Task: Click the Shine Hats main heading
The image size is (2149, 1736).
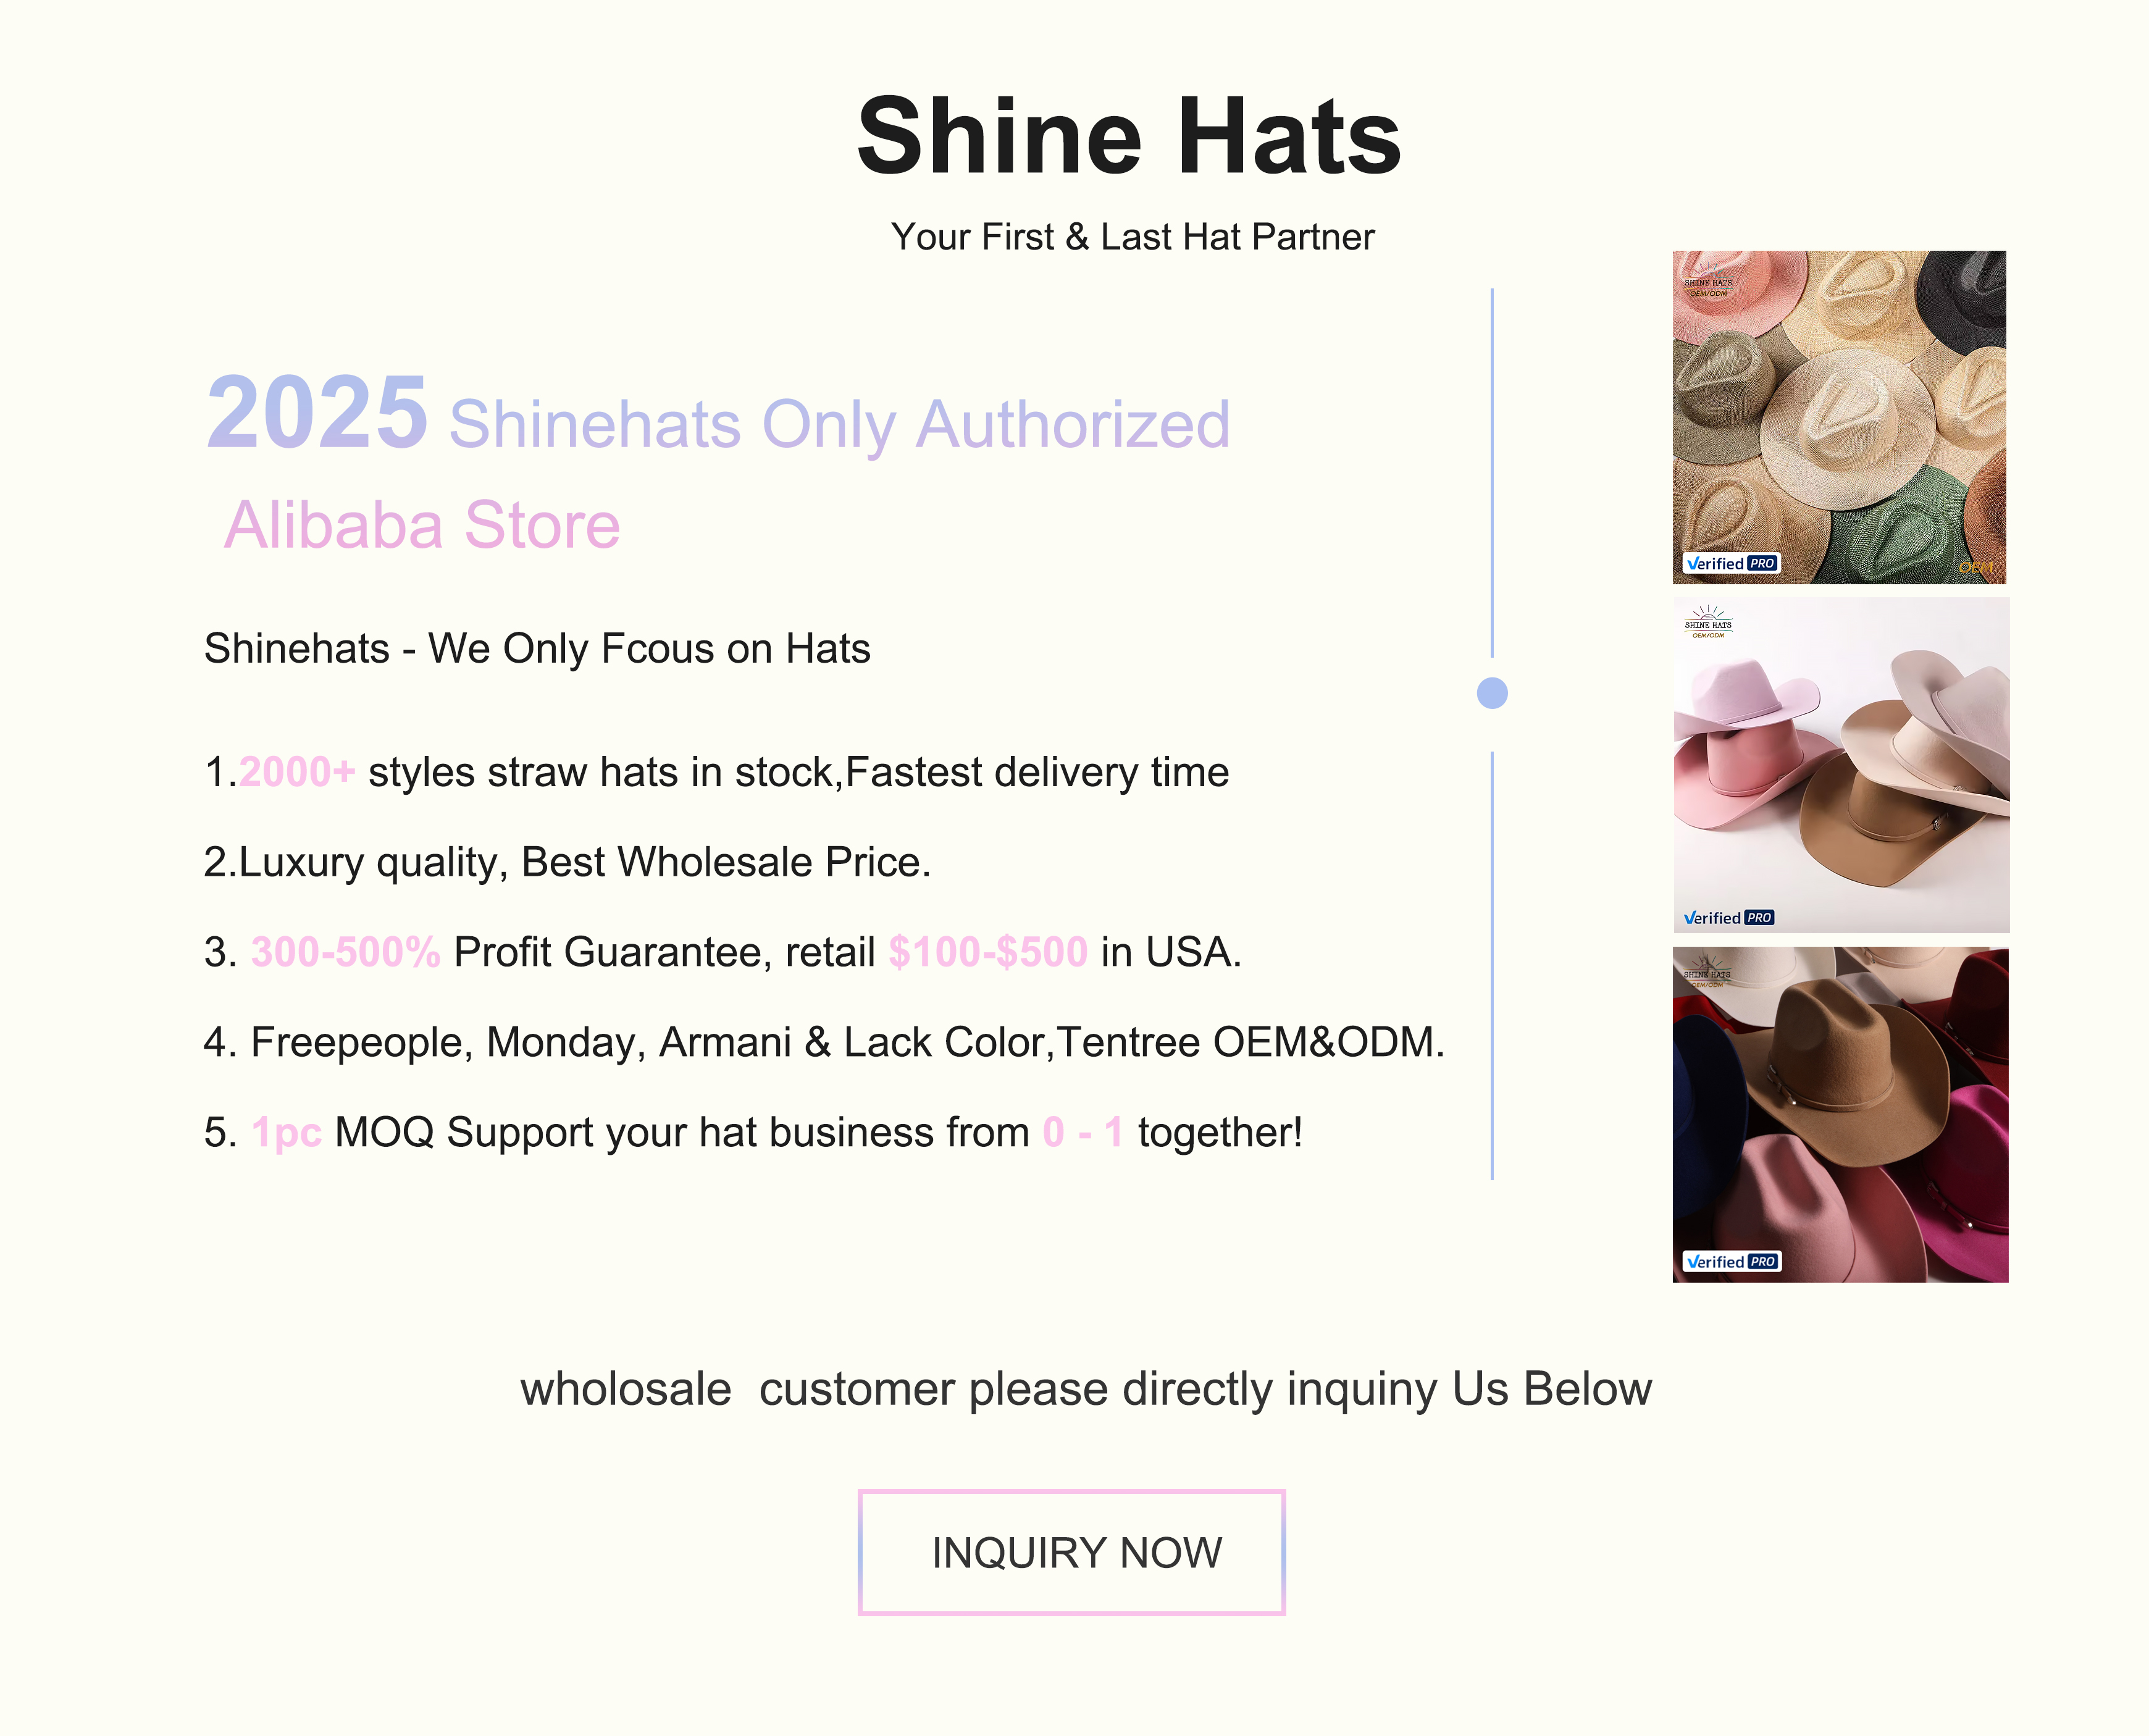Action: [1129, 136]
